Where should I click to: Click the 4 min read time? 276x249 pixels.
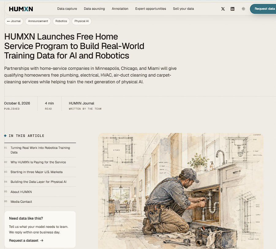pyautogui.click(x=49, y=103)
